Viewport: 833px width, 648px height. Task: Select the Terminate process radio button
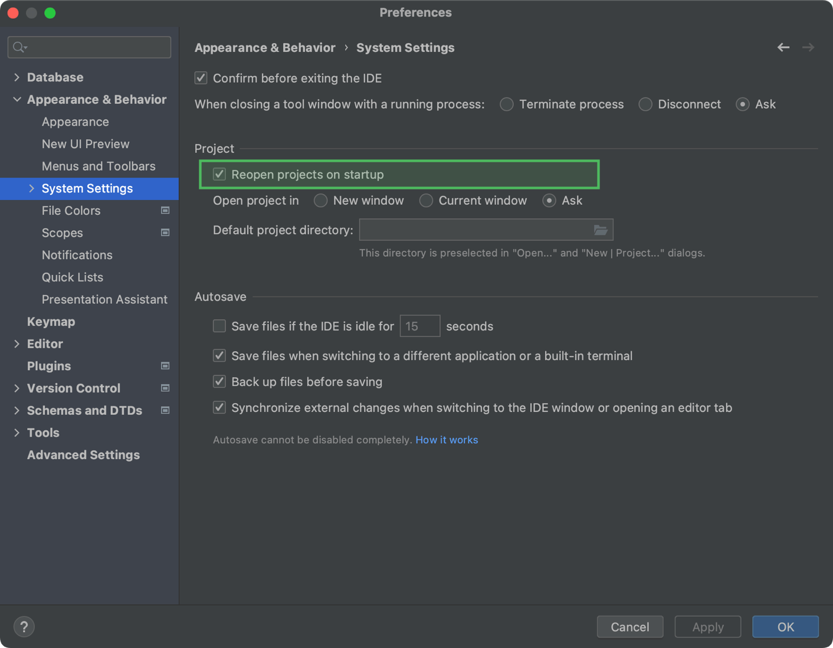click(x=507, y=104)
